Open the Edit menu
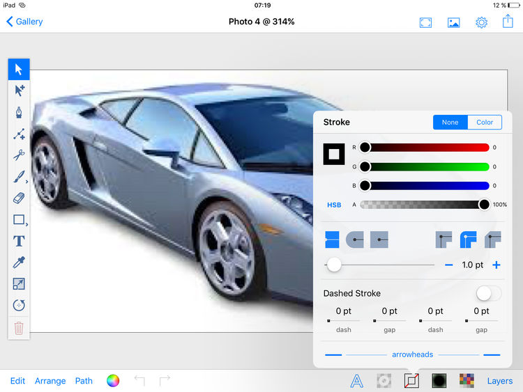The image size is (523, 392). click(17, 381)
